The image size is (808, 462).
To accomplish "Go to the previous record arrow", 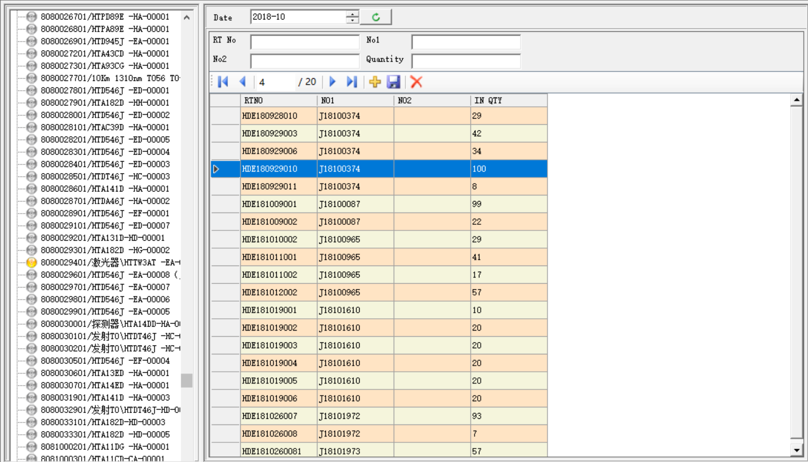I will tap(243, 82).
